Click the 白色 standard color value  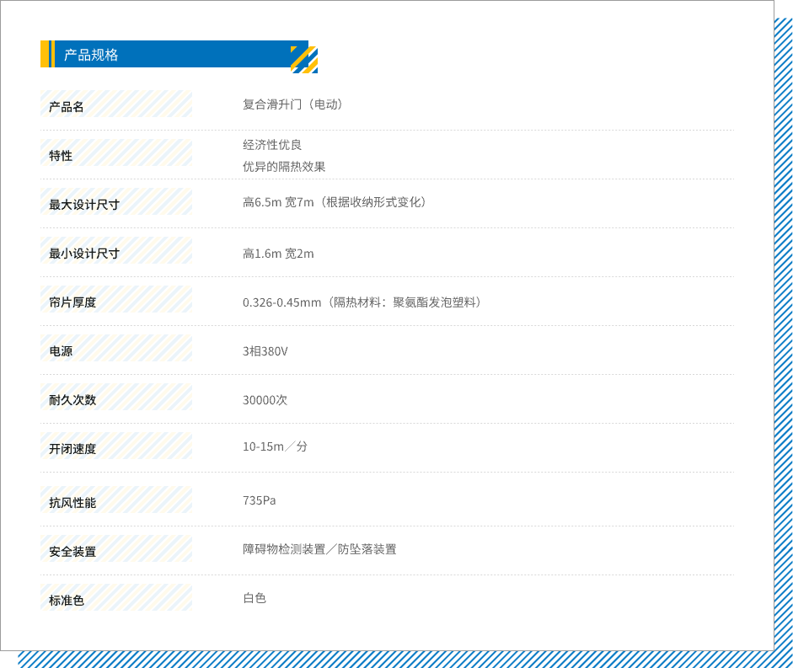pos(255,598)
